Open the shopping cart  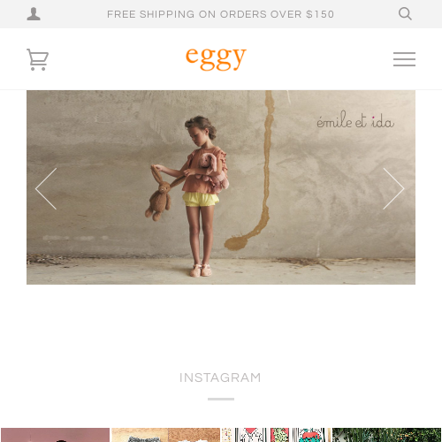[x=37, y=59]
